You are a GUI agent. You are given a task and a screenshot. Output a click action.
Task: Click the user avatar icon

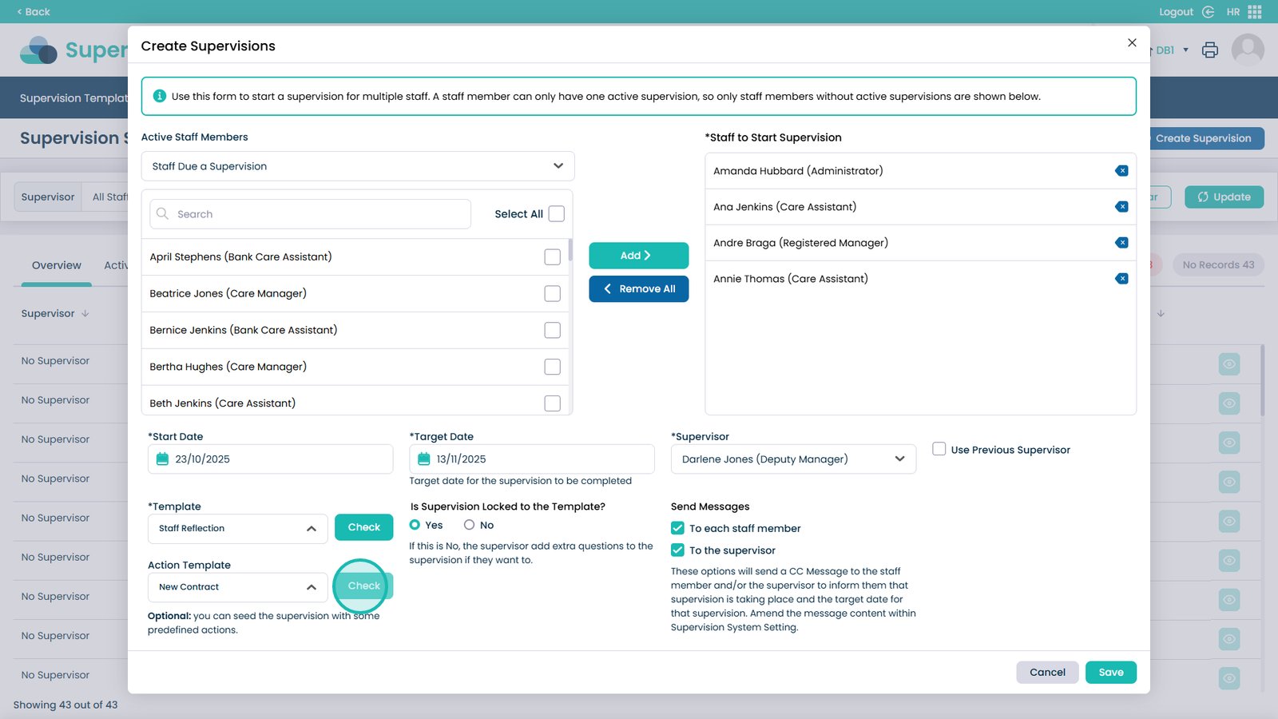pos(1248,50)
